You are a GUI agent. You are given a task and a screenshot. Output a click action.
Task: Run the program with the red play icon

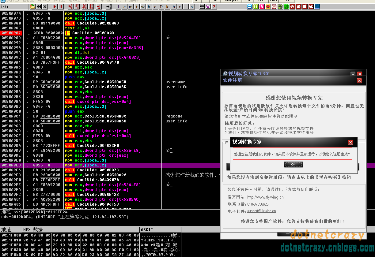coord(55,6)
